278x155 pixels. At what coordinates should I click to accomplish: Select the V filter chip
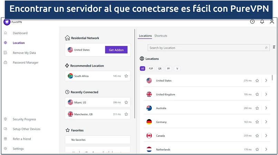pyautogui.click(x=177, y=69)
